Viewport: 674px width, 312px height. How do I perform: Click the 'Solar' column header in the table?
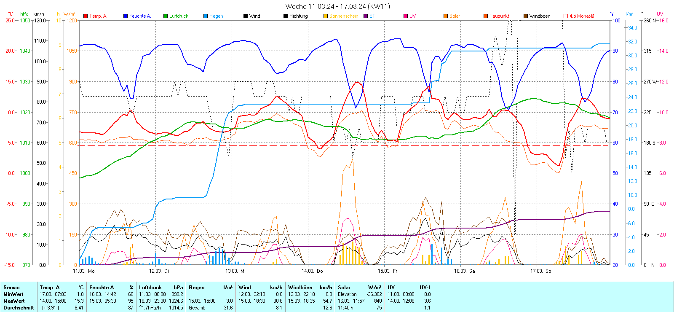[344, 288]
